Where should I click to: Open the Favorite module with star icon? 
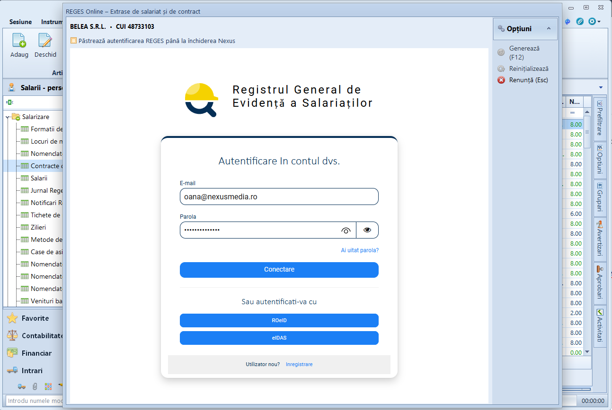[x=13, y=318]
